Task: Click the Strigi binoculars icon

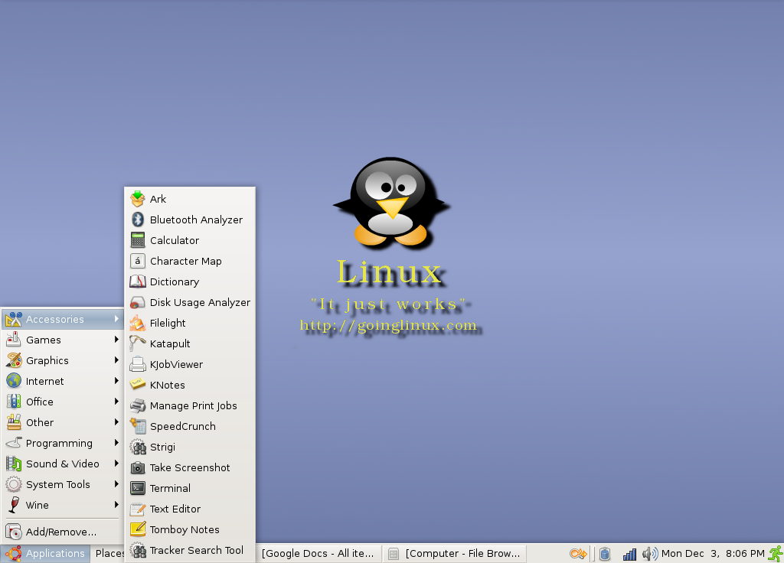Action: [138, 447]
